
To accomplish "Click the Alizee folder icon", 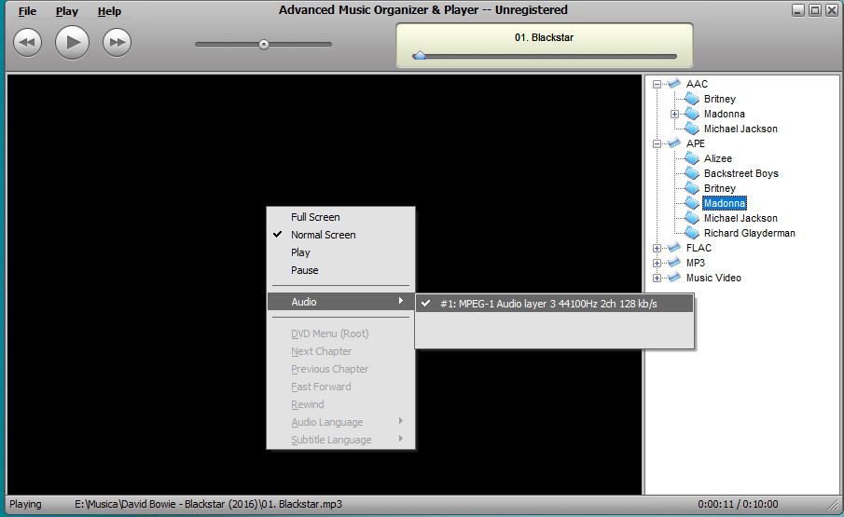I will tap(692, 158).
